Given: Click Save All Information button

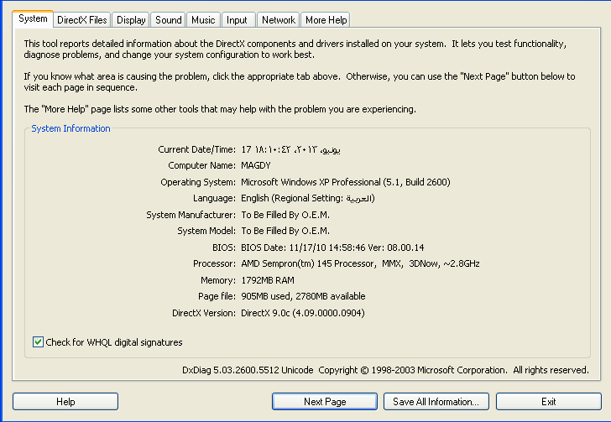Looking at the screenshot, I should pyautogui.click(x=436, y=401).
